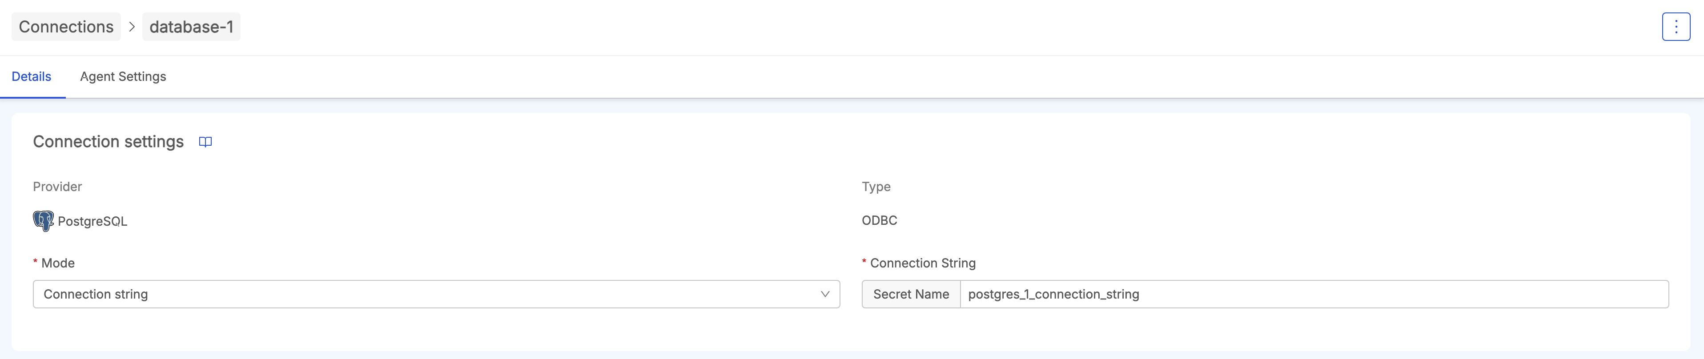The image size is (1704, 359).
Task: Open the three-dot more options menu
Action: pyautogui.click(x=1676, y=27)
